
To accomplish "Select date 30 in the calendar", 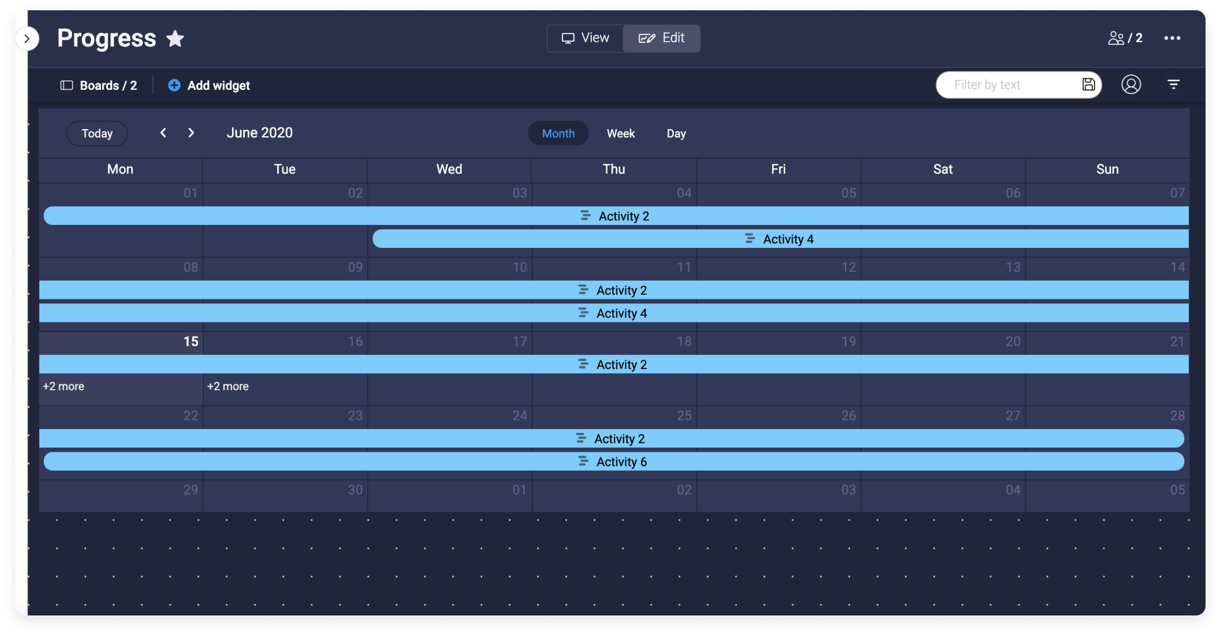I will pos(356,490).
